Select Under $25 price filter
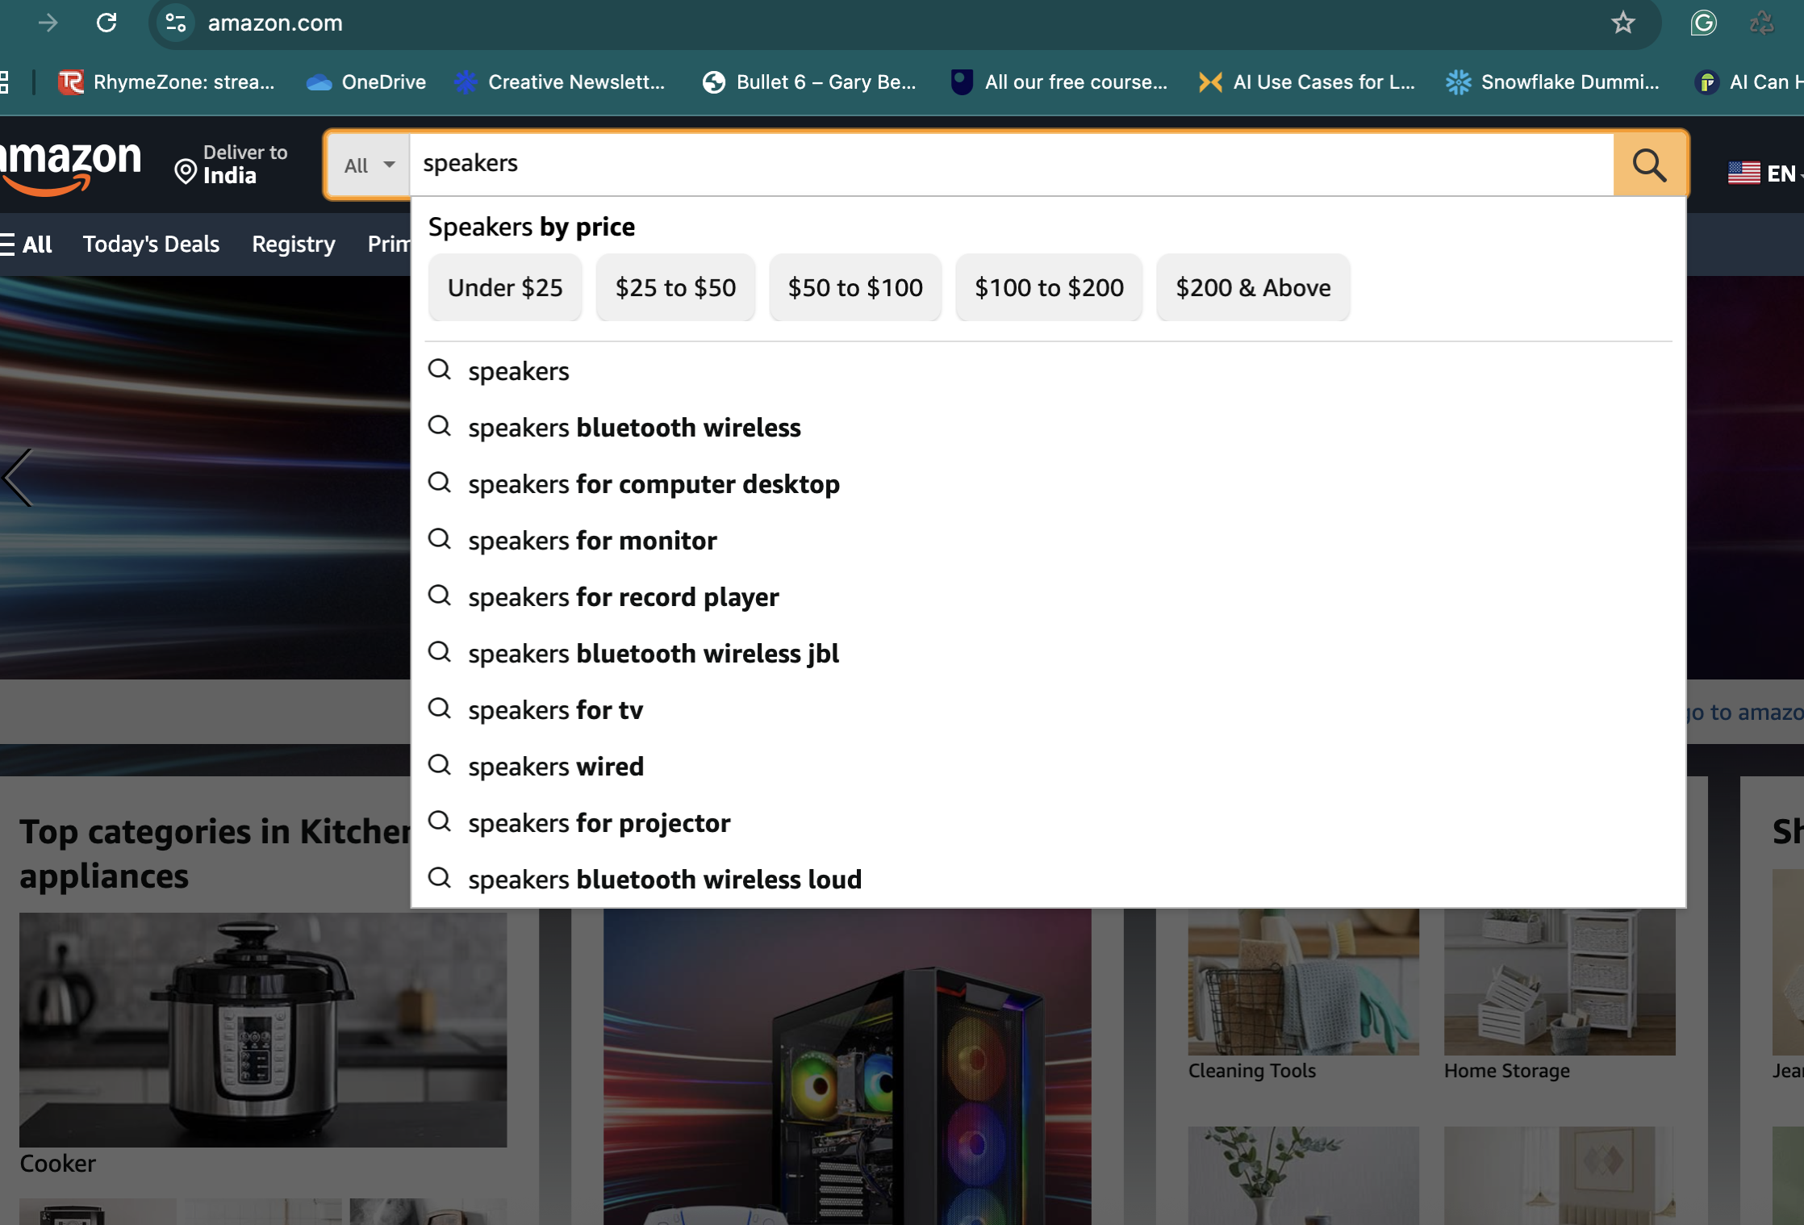1804x1225 pixels. point(505,288)
